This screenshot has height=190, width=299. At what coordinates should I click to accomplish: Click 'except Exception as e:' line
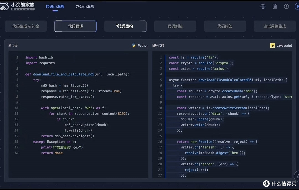click(55, 142)
